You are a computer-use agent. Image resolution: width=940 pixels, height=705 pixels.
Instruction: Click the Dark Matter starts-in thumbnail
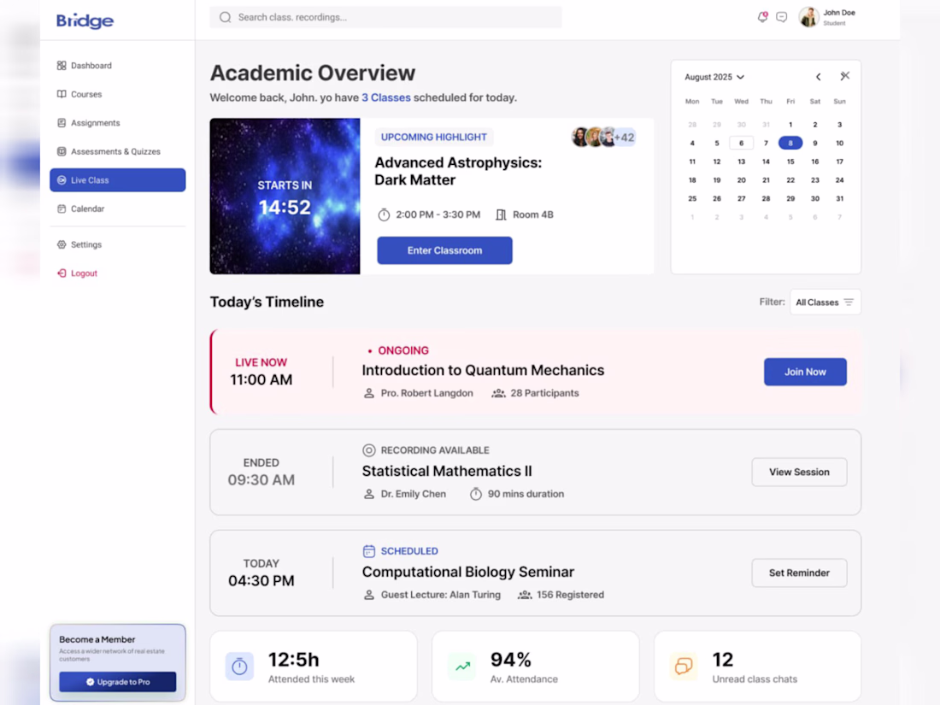click(x=285, y=196)
